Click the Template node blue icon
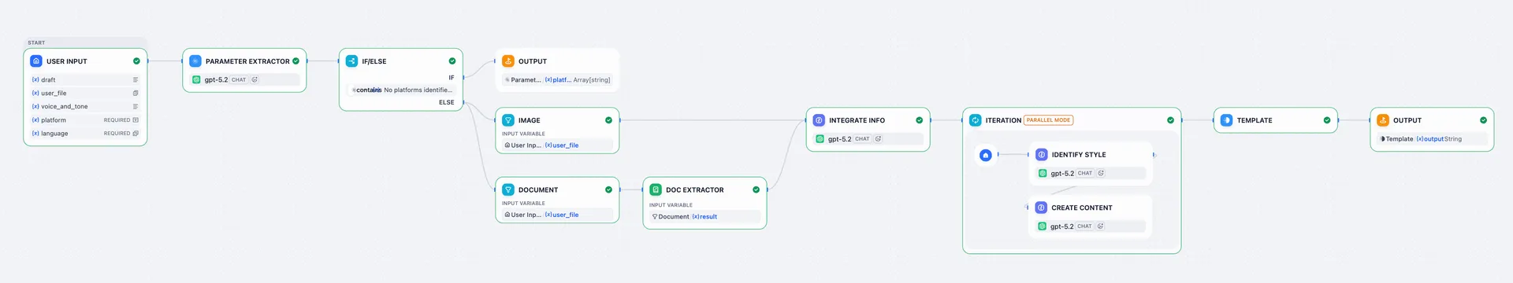Screen dimensions: 1513x283 click(x=1226, y=120)
